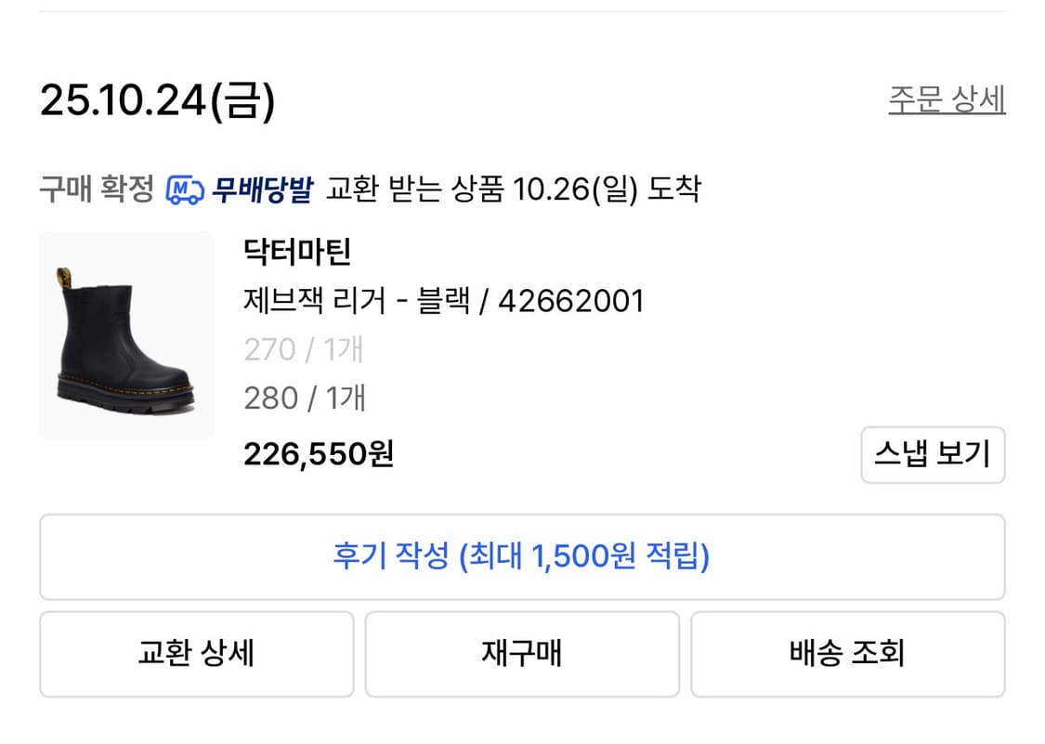Open 후기 작성 to write a review
This screenshot has width=1045, height=744.
[522, 555]
